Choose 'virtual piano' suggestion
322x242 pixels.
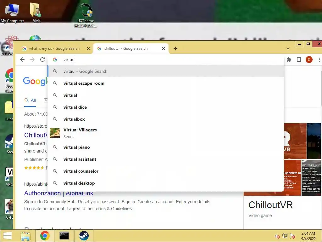point(166,147)
